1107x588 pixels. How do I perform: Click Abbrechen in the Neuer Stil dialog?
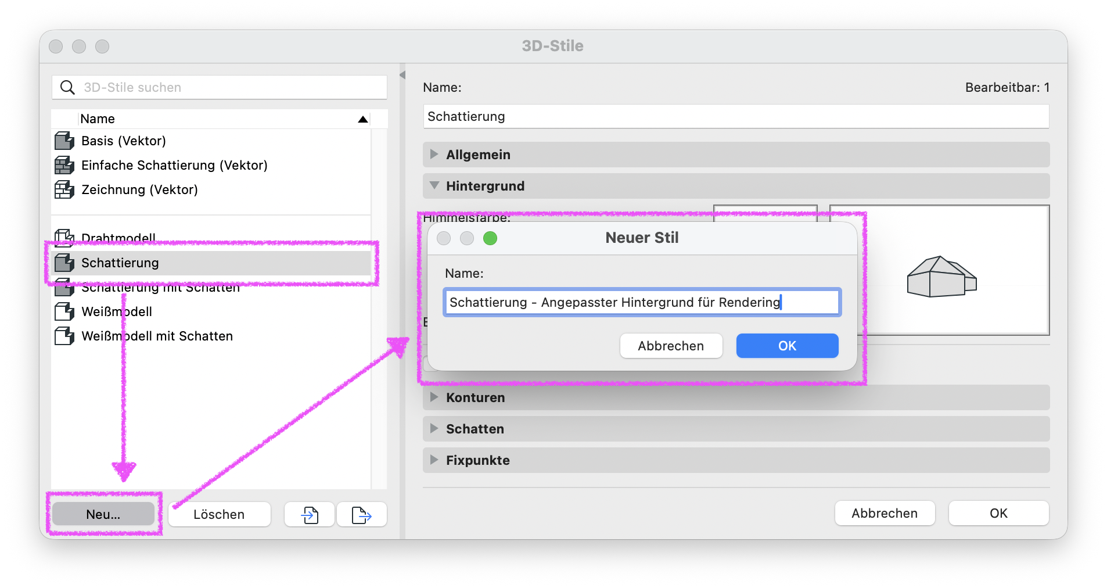coord(671,346)
